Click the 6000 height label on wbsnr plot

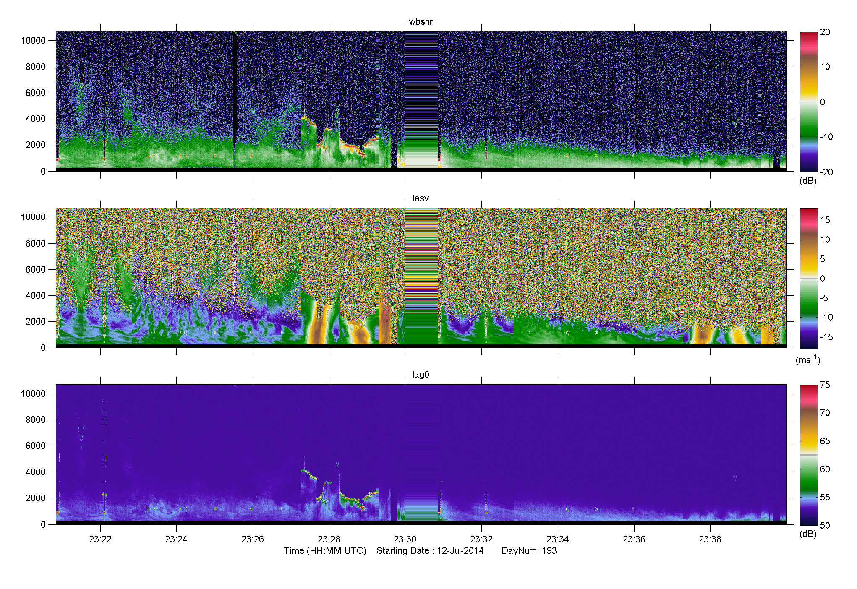pos(36,93)
